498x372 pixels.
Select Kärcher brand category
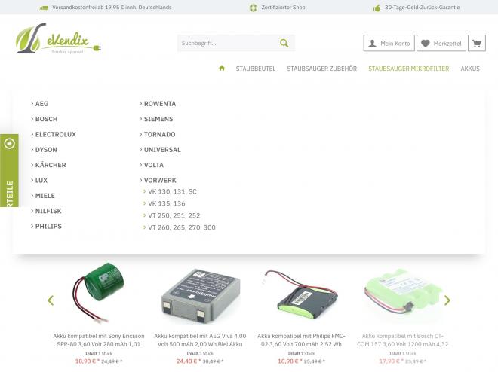pyautogui.click(x=51, y=165)
